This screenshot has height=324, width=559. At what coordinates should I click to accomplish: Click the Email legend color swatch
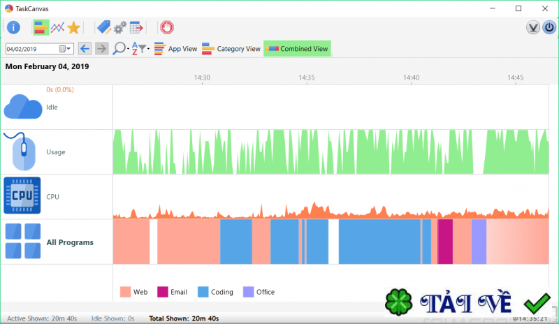163,292
